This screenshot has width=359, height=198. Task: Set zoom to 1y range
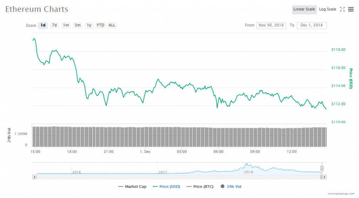pos(89,25)
